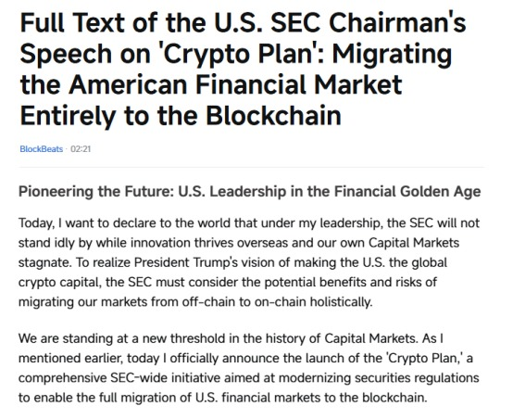Click the line beginning 'mentioned earlier, today'

(x=245, y=359)
